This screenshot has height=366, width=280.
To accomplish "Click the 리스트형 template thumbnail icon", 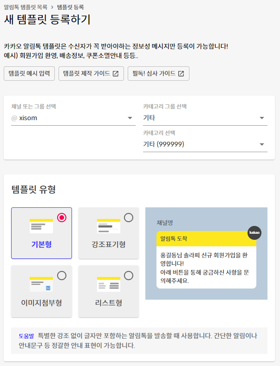I will point(109,284).
